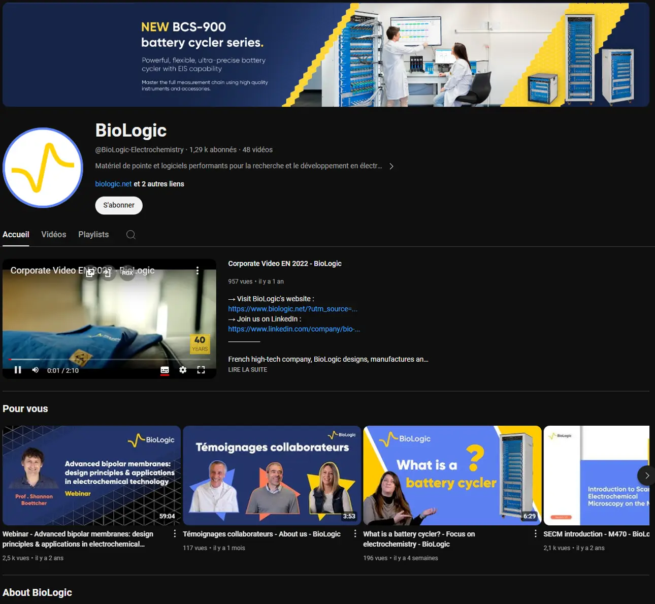
Task: Click the BCS-900 channel banner
Action: (326, 54)
